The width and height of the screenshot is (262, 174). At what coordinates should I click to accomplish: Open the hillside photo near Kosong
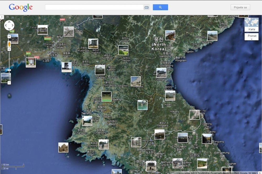194,115
